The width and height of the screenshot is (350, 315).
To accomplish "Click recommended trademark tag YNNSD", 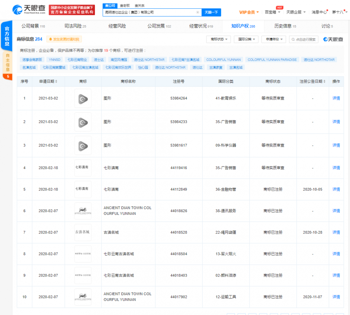I will [x=55, y=60].
